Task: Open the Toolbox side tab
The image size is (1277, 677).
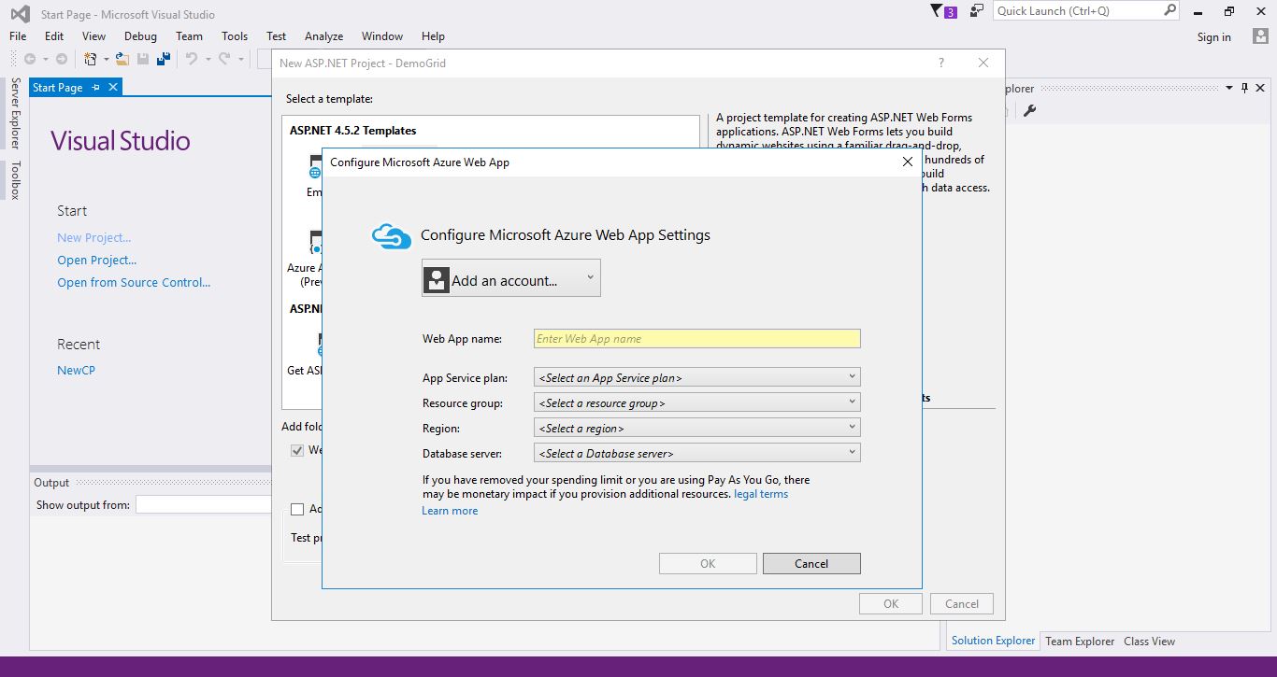Action: (15, 180)
